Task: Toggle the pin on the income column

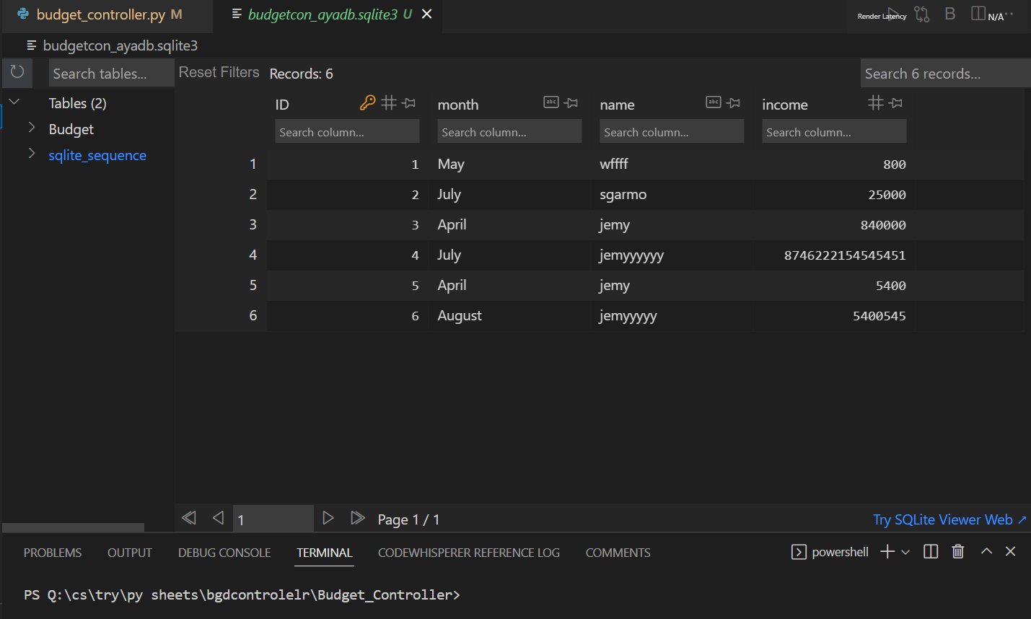Action: click(895, 102)
